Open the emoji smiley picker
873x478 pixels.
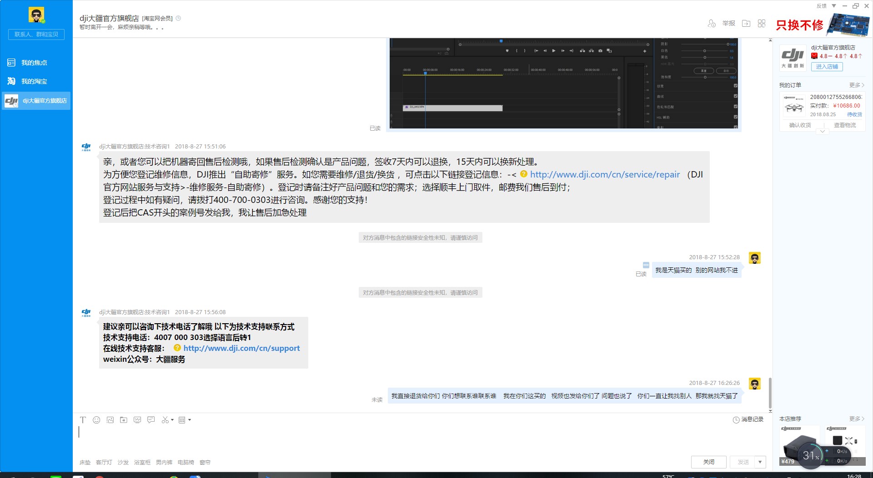tap(96, 420)
